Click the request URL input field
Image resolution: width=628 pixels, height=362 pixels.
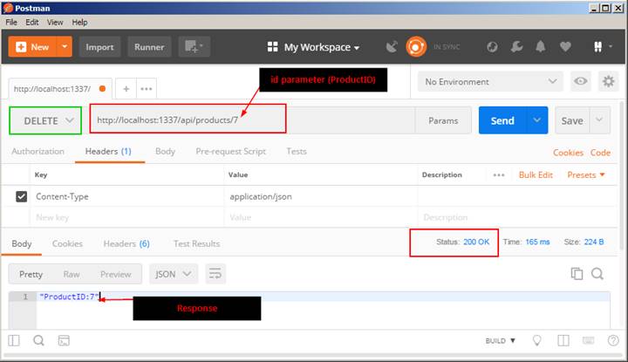click(252, 120)
